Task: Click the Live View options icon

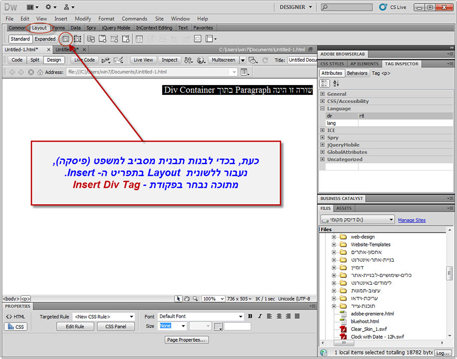Action: 245,72
